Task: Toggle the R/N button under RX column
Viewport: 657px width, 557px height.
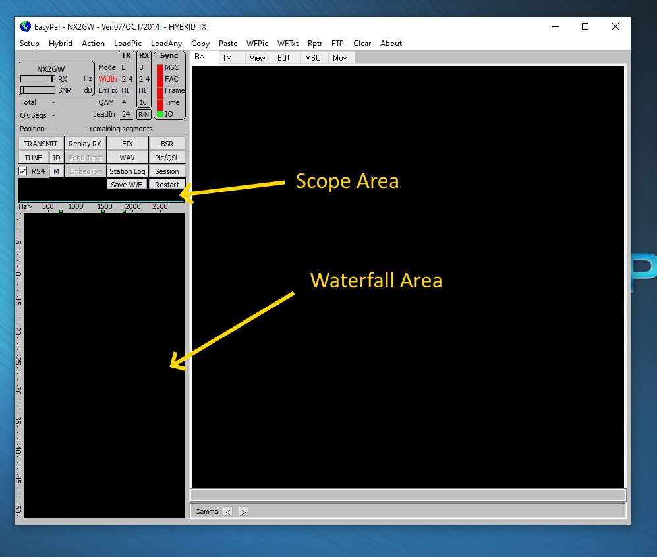Action: 144,114
